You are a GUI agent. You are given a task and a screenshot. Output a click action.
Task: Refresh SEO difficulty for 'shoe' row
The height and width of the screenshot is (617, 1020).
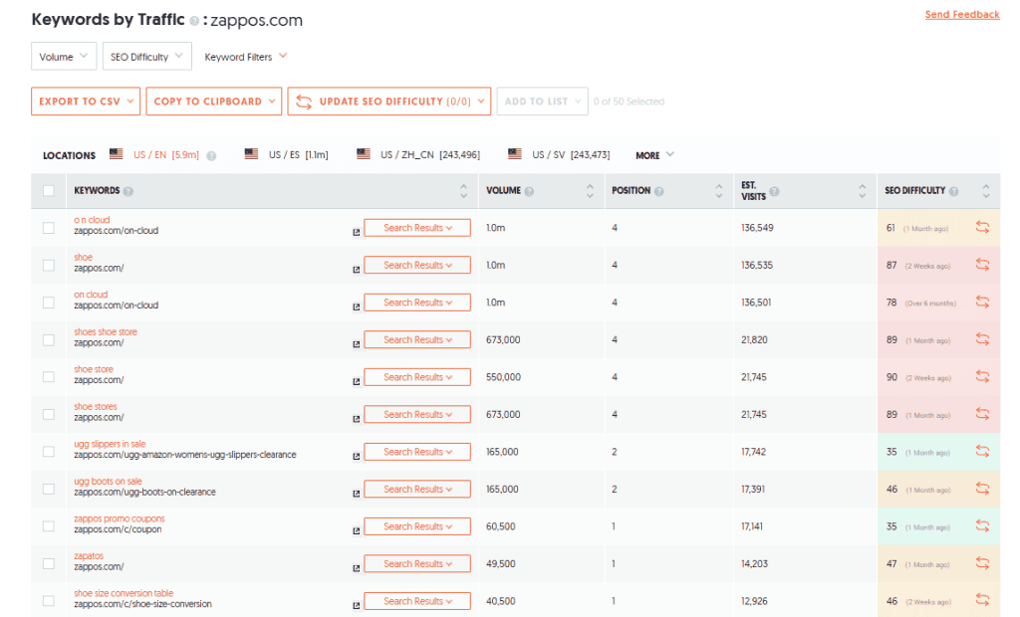click(x=982, y=265)
